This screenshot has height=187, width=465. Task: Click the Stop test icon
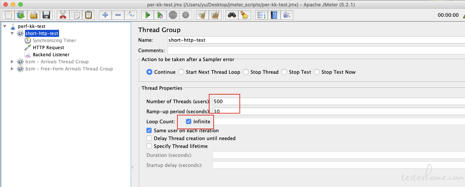point(173,15)
